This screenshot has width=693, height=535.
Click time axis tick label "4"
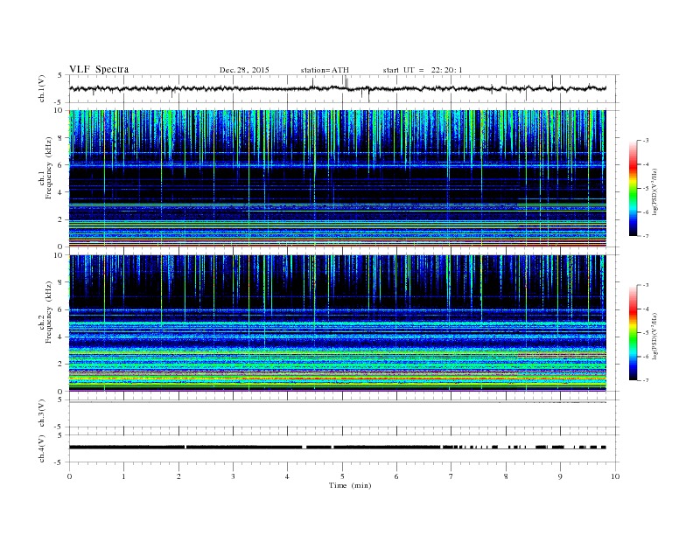[287, 476]
